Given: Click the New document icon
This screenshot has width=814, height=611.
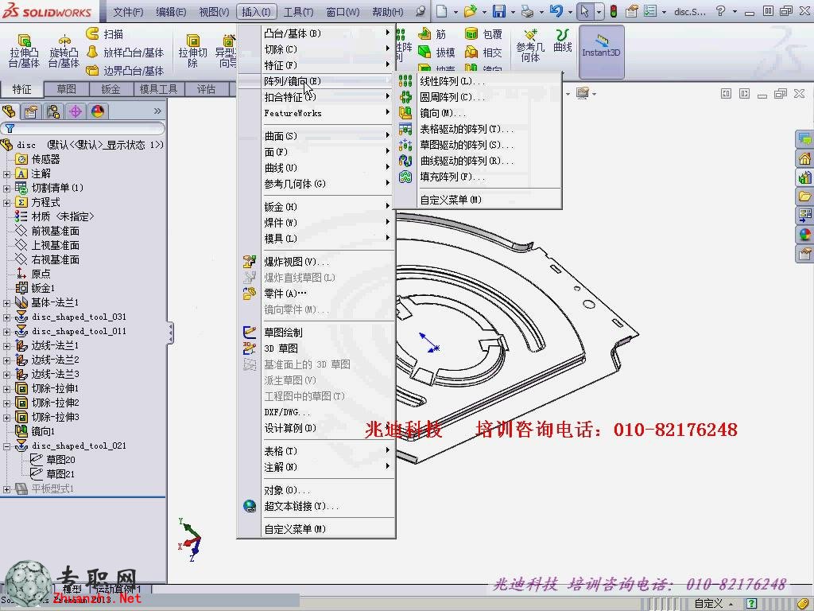Looking at the screenshot, I should (x=441, y=11).
